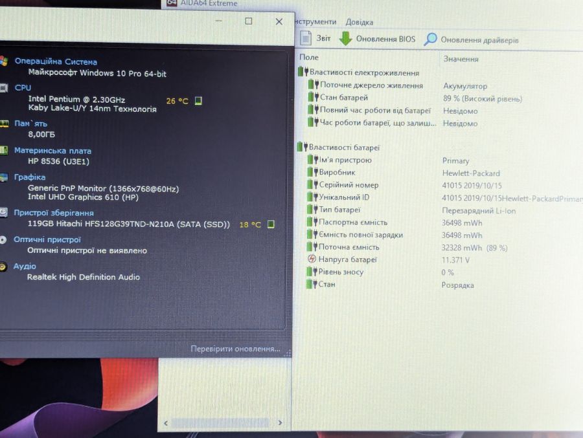Click the Intel UHD Graphics 610 (HP) entry
This screenshot has width=583, height=438.
(83, 197)
